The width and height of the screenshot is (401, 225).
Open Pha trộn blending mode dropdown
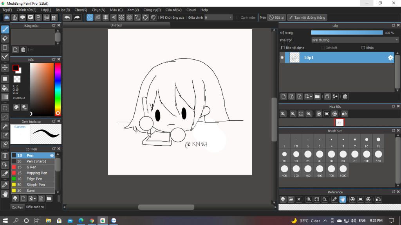(x=355, y=40)
